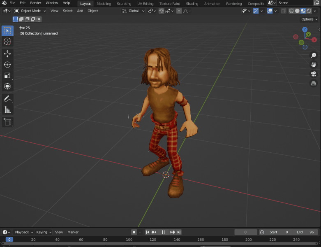
Task: Activate the Rotate tool
Action: (7, 65)
